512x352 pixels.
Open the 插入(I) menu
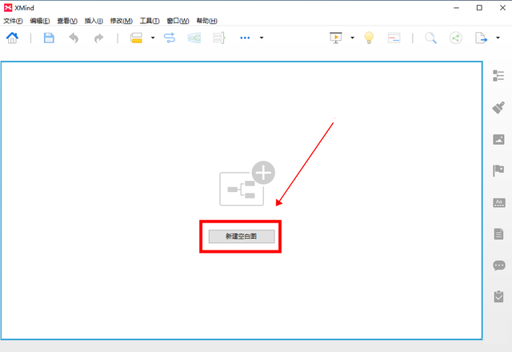(x=94, y=21)
